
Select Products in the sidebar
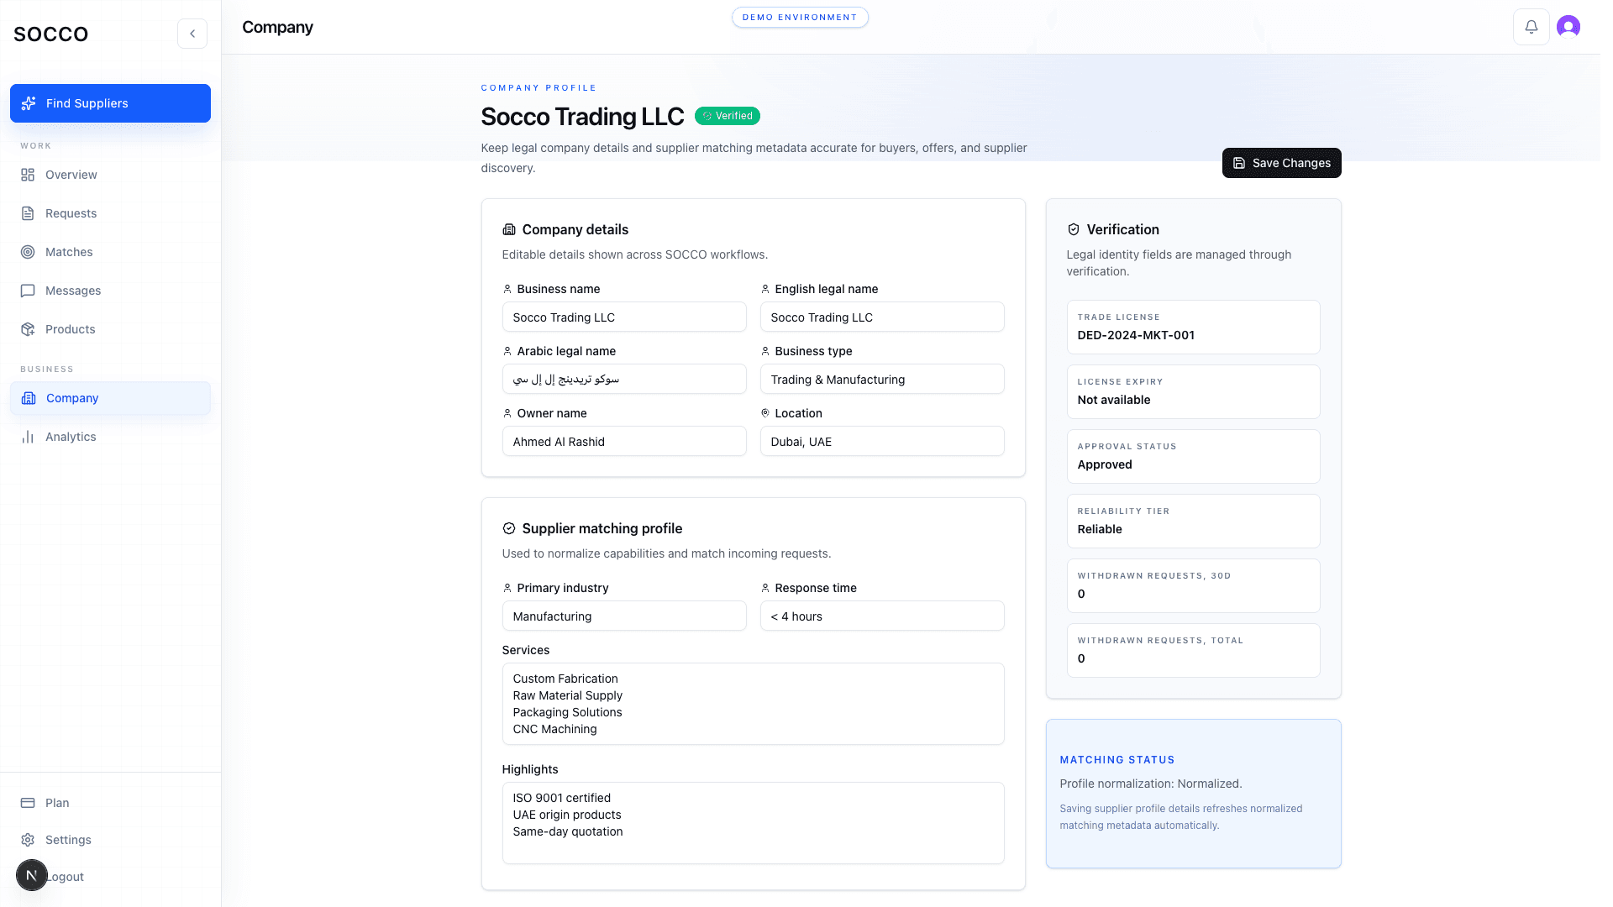point(110,329)
